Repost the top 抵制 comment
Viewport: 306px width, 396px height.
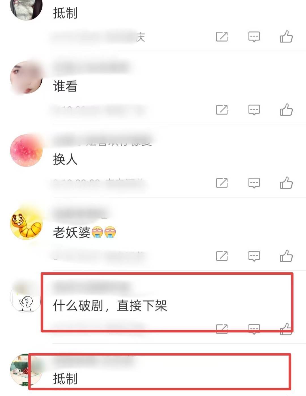point(222,37)
